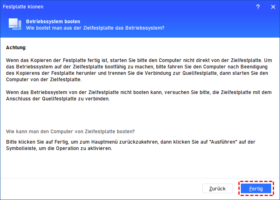Click the line starting "das Betriebssystem auf der Zielfestplatte"

click(x=136, y=66)
